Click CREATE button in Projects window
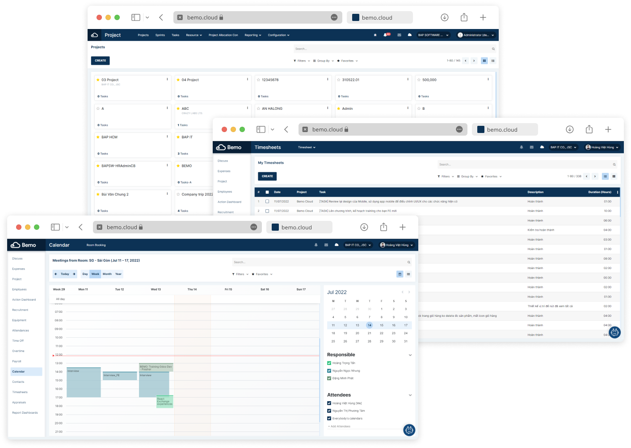 point(101,61)
